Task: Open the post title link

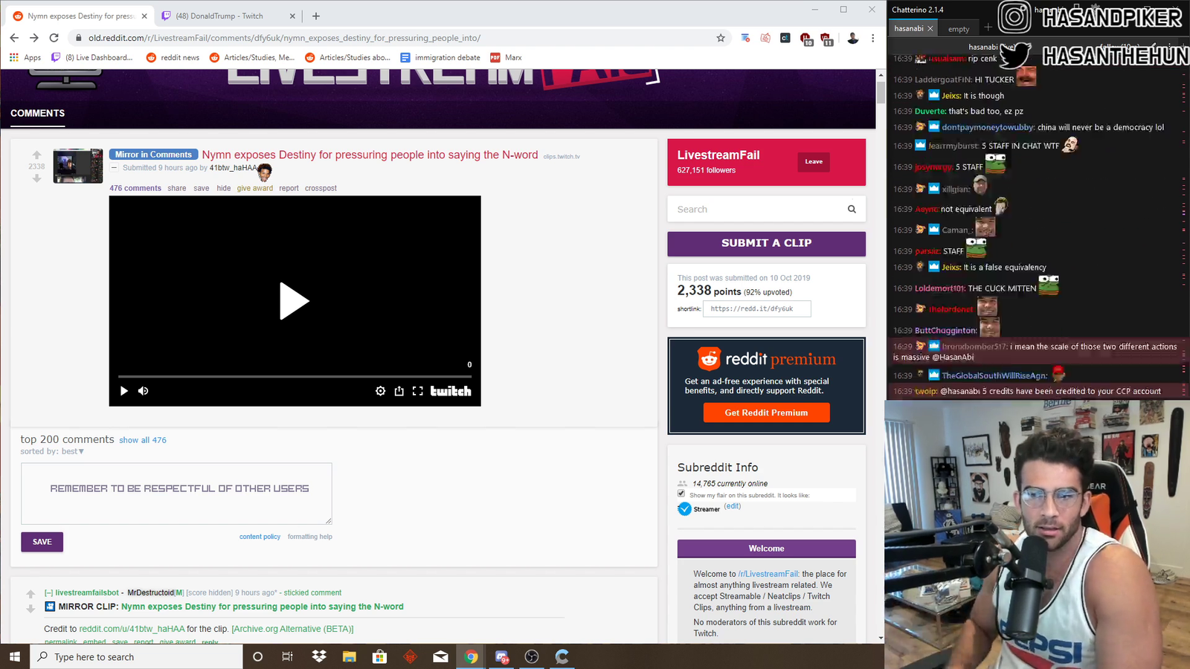Action: [x=370, y=155]
